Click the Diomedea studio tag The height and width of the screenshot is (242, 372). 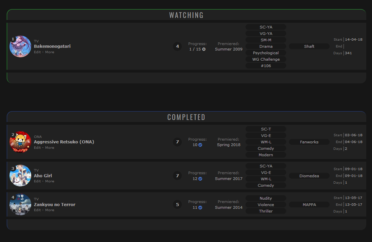[x=309, y=176]
